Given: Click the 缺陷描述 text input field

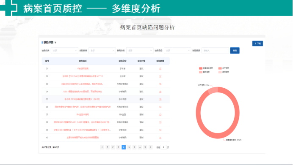Looking at the screenshot, I should tap(215, 51).
